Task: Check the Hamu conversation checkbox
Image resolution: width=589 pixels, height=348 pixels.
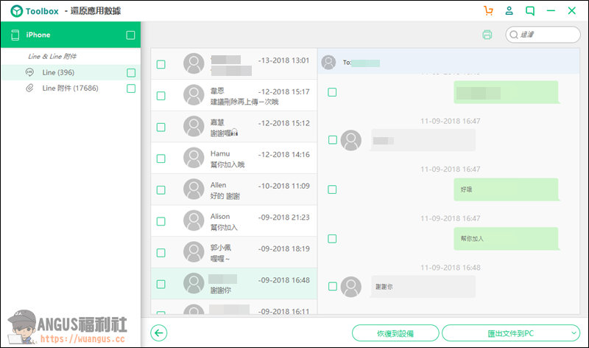Action: [x=161, y=159]
